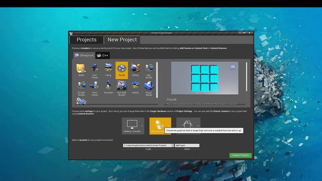Select the highlighted Puzzle template
This screenshot has height=181, width=322.
pos(122,70)
